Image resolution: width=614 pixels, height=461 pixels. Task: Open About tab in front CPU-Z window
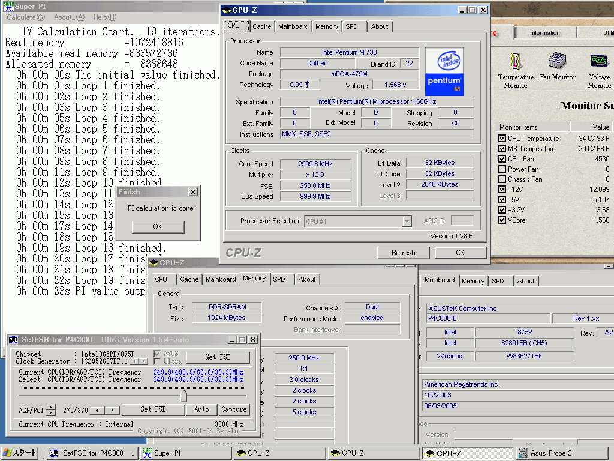click(380, 26)
